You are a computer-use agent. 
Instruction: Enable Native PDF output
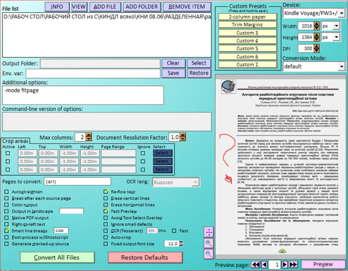(6, 218)
